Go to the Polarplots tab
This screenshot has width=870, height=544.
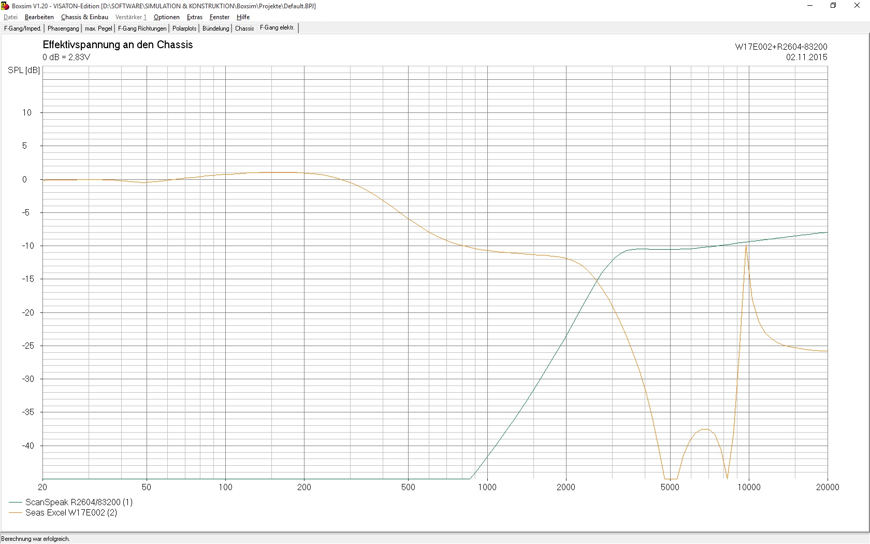[x=184, y=28]
